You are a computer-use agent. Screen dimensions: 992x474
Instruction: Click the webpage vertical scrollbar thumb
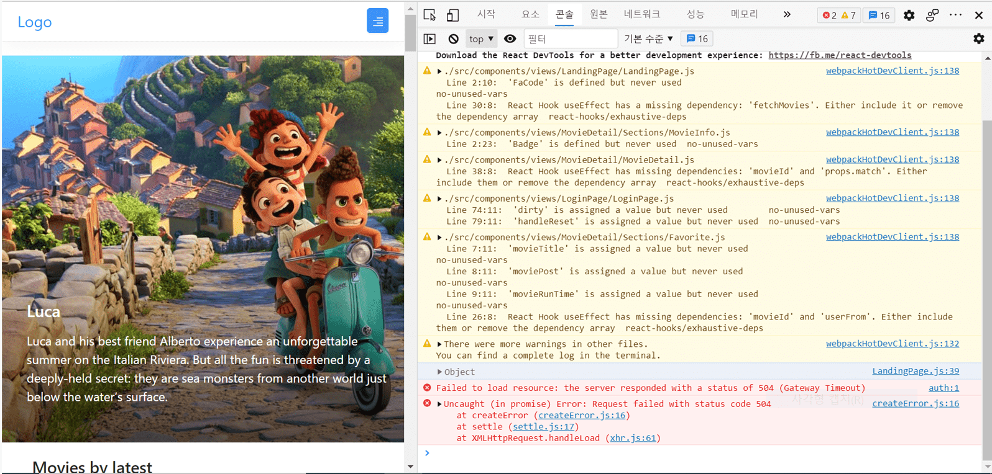pyautogui.click(x=410, y=34)
